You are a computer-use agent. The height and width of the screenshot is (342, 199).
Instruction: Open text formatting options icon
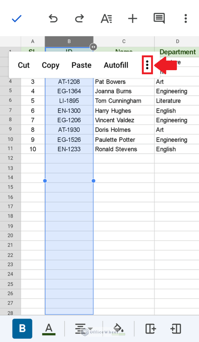pos(106,18)
